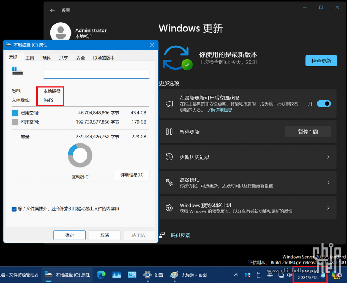Click the gears icon for 高级选项

click(x=169, y=182)
